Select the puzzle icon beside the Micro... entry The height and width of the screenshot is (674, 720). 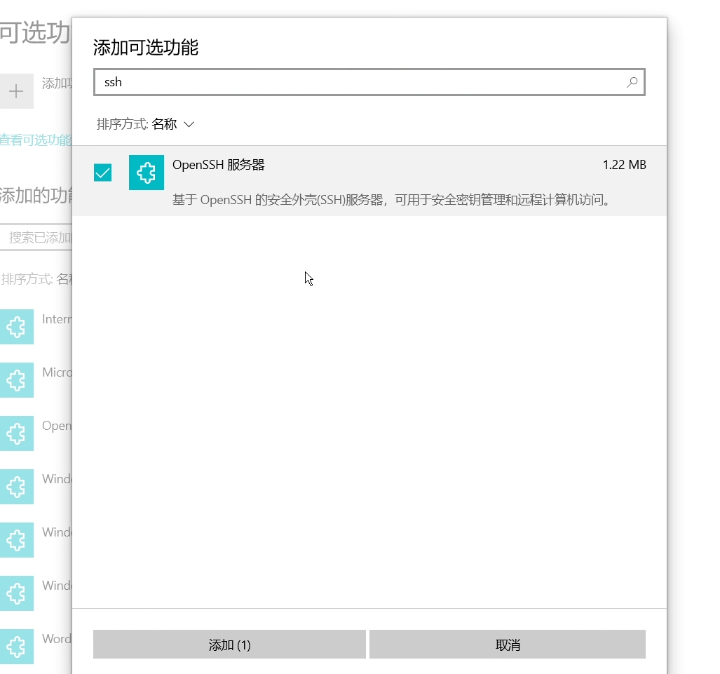pyautogui.click(x=16, y=380)
